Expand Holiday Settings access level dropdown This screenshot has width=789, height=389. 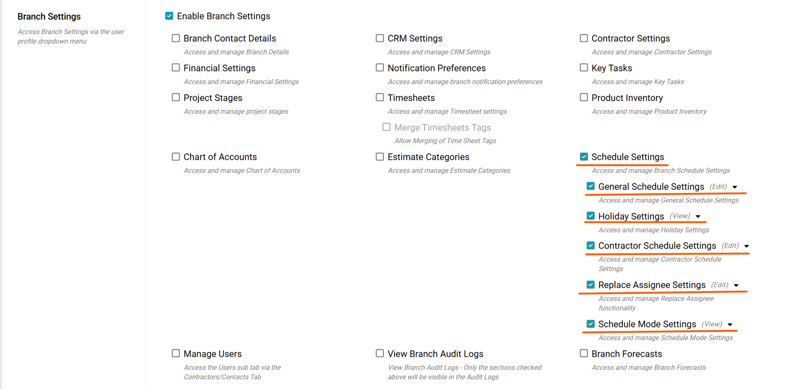698,216
